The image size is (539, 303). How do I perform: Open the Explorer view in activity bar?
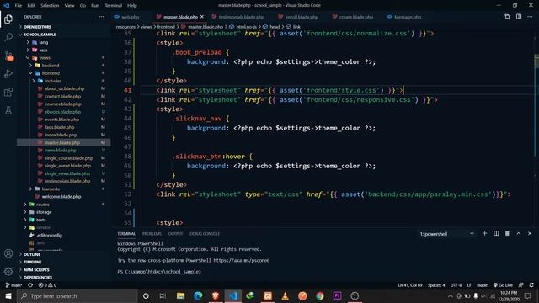point(8,19)
